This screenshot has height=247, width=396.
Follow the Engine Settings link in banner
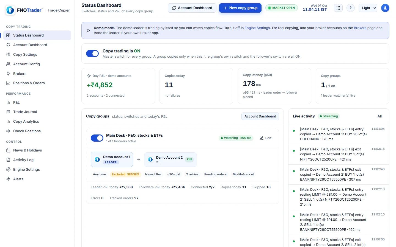point(257,28)
